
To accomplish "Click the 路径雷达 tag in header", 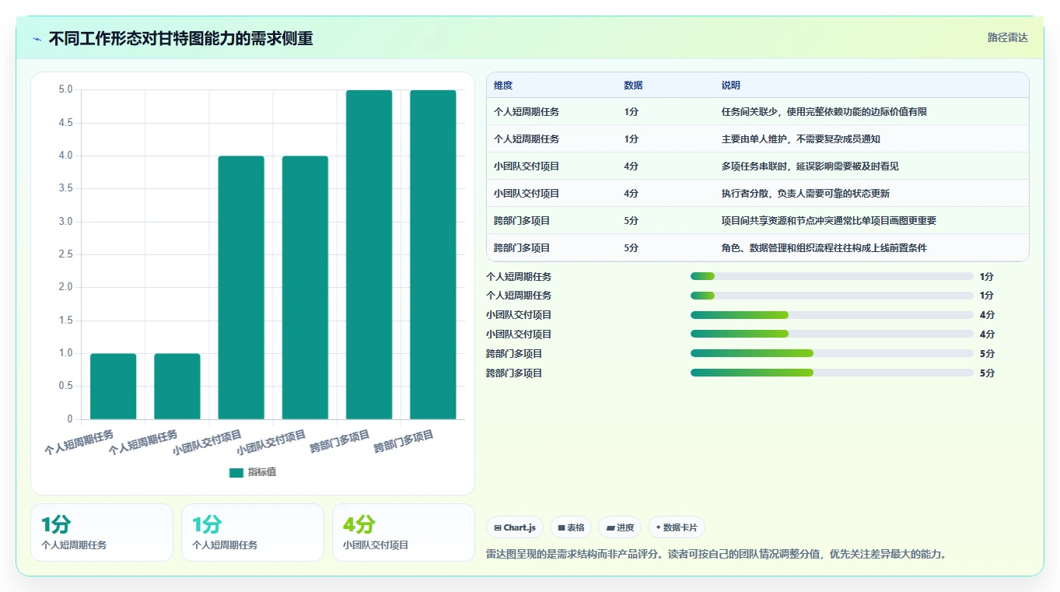I will pos(1008,37).
